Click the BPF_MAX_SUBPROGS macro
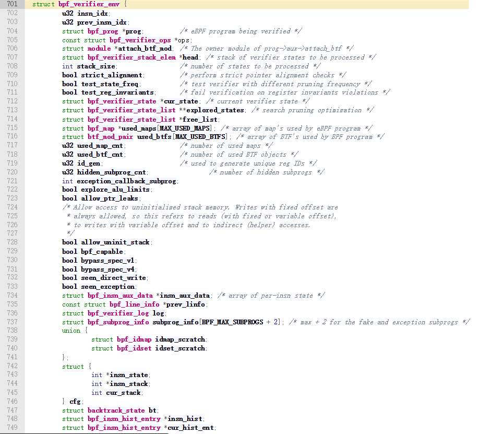 pyautogui.click(x=232, y=322)
